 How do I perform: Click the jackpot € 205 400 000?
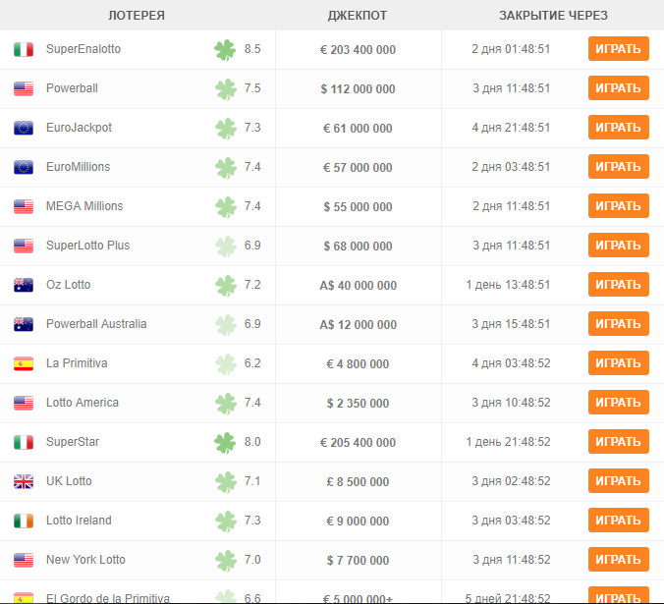pos(358,443)
